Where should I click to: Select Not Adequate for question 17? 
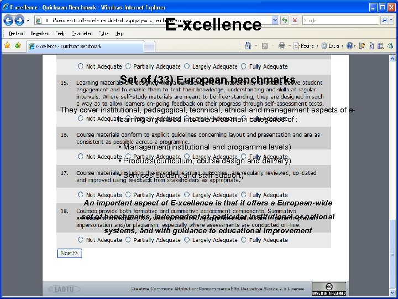[81, 194]
